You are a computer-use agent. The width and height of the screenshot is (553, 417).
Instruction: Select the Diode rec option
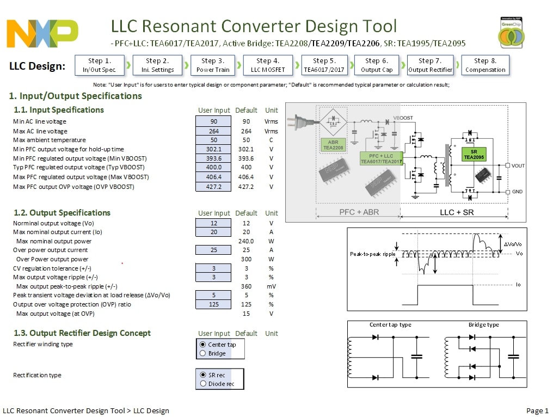point(203,384)
